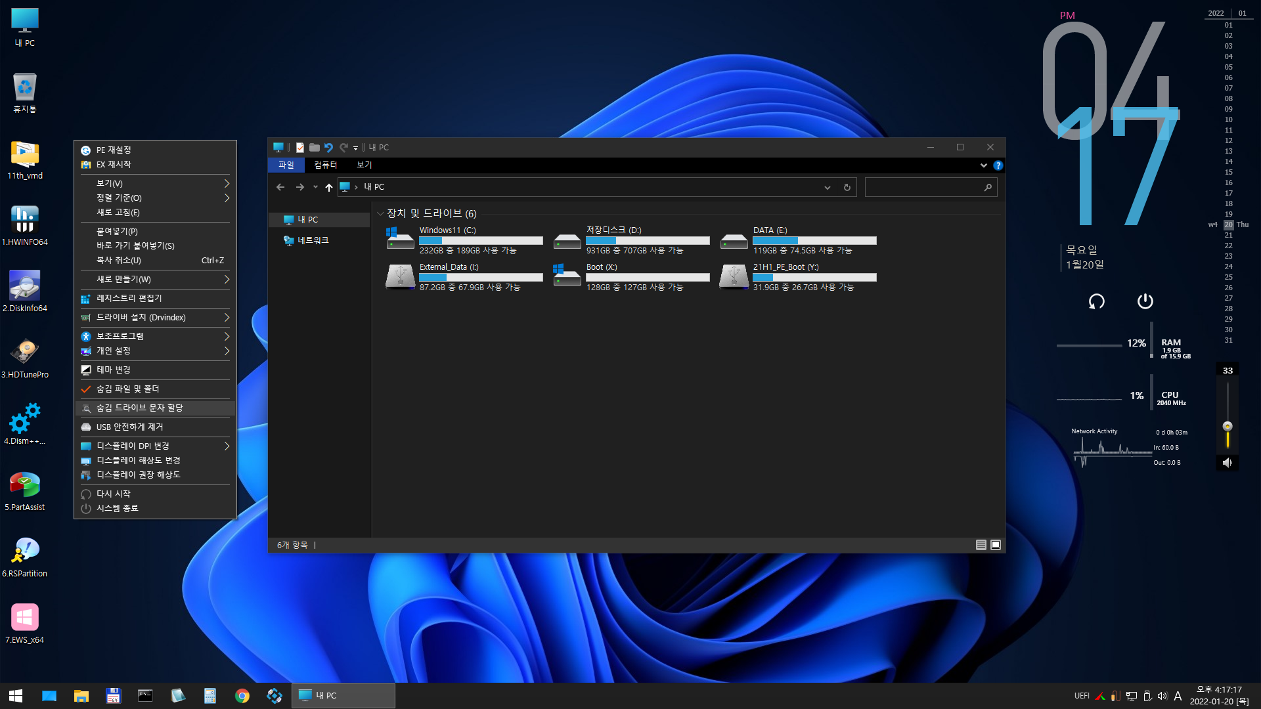
Task: Launch 6.RSPartition desktop shortcut
Action: (x=25, y=557)
